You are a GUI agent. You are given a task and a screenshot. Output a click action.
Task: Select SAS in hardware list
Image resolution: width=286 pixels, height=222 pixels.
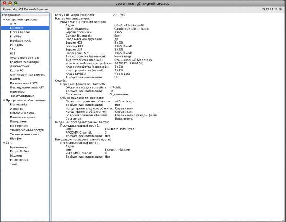coord(13,49)
